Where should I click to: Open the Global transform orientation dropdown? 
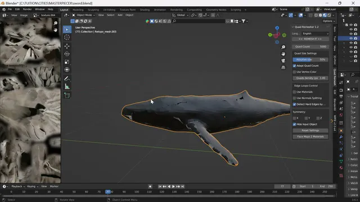coord(181,15)
